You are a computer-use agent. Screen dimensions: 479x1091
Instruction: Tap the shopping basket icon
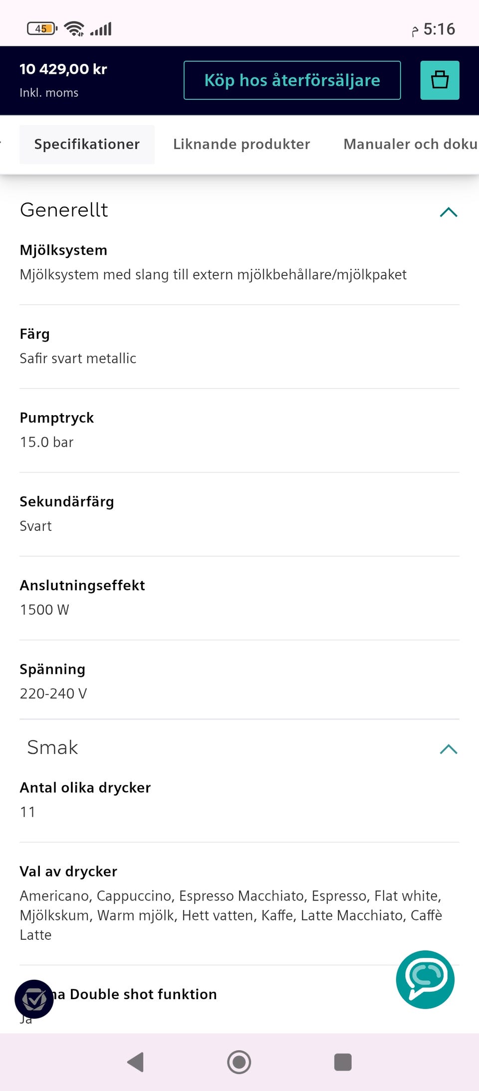[440, 80]
